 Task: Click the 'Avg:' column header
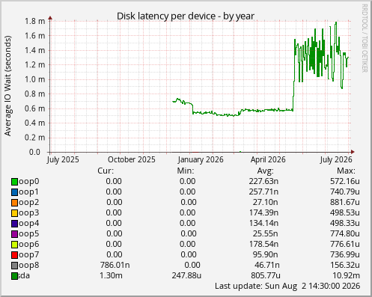click(x=266, y=171)
